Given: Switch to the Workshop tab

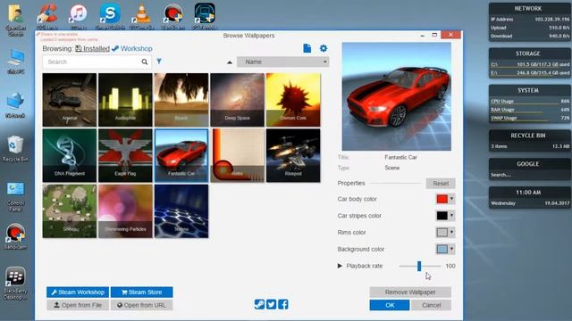Looking at the screenshot, I should tap(132, 48).
